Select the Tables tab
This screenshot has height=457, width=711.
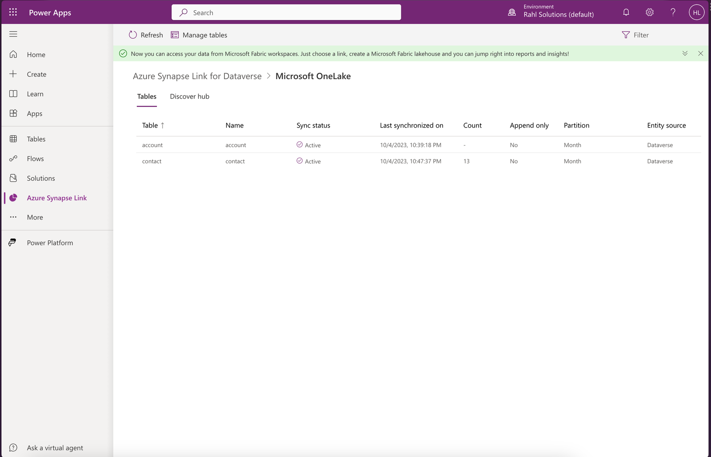(x=147, y=96)
